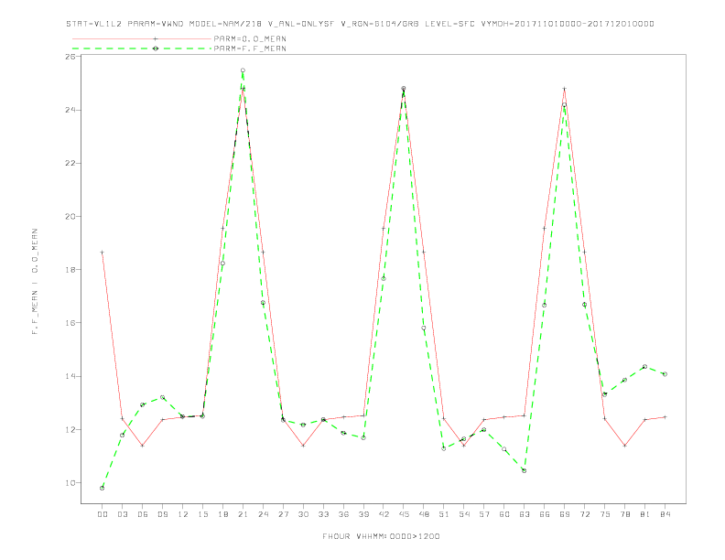Select red plus peak point at hour 69
The width and height of the screenshot is (725, 560).
point(564,88)
